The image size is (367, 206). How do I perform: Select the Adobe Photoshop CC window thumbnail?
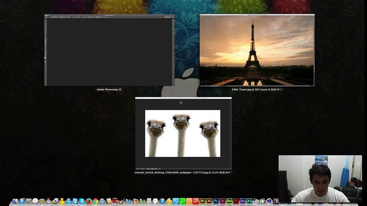point(109,50)
